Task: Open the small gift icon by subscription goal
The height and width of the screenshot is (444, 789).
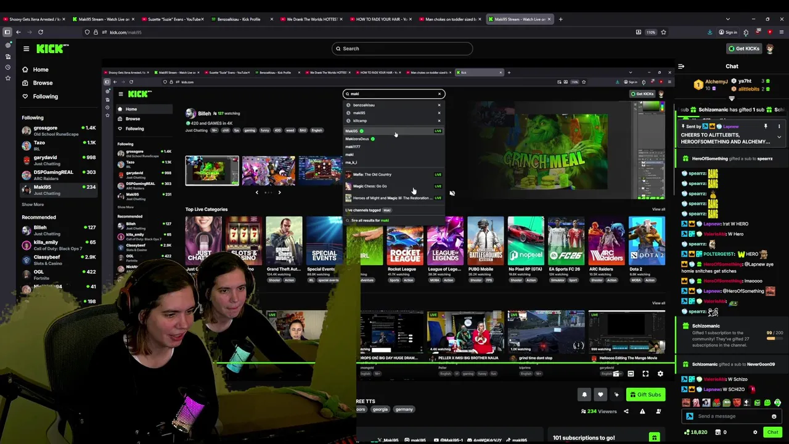Action: pyautogui.click(x=654, y=437)
